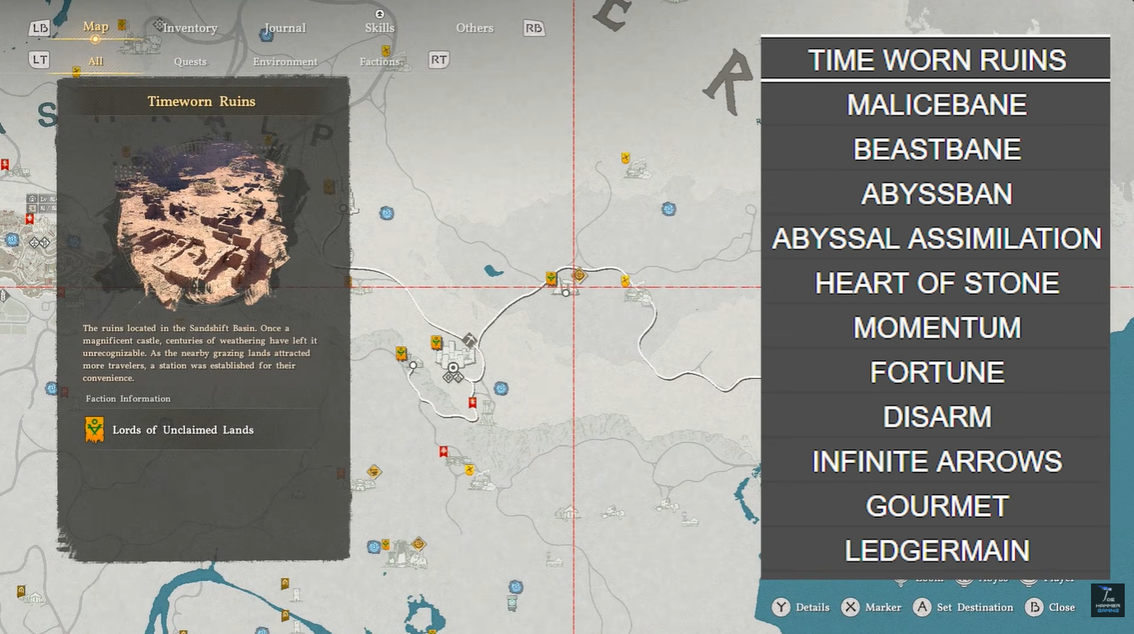Viewport: 1134px width, 634px height.
Task: Open Details with the Y prompt
Action: 801,607
